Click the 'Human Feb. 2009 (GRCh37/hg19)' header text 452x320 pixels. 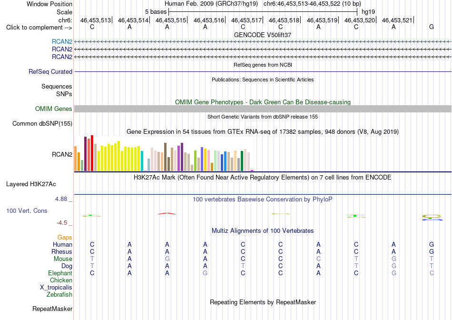(212, 4)
